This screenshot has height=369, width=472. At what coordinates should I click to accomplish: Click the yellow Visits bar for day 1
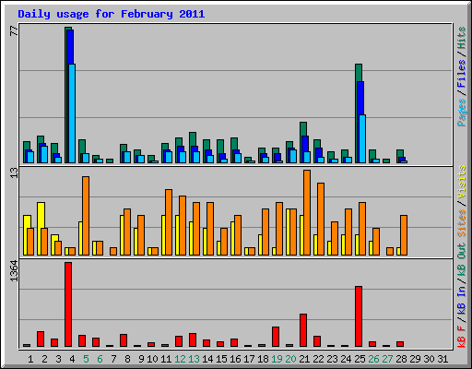tap(26, 235)
